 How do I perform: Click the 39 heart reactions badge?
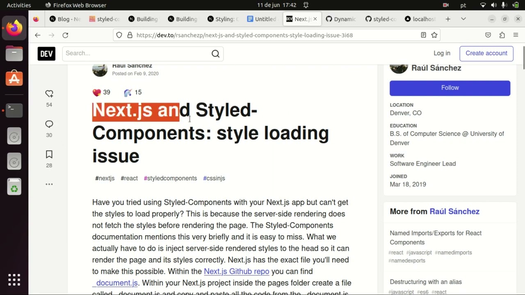click(x=102, y=93)
